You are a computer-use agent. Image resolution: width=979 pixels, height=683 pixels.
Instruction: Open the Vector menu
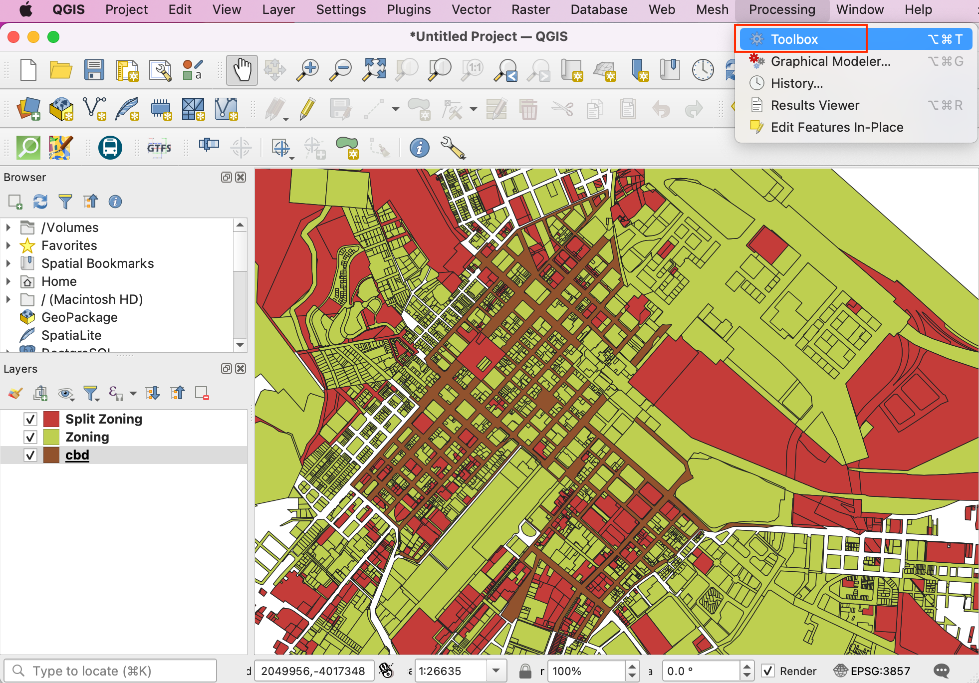(x=471, y=9)
